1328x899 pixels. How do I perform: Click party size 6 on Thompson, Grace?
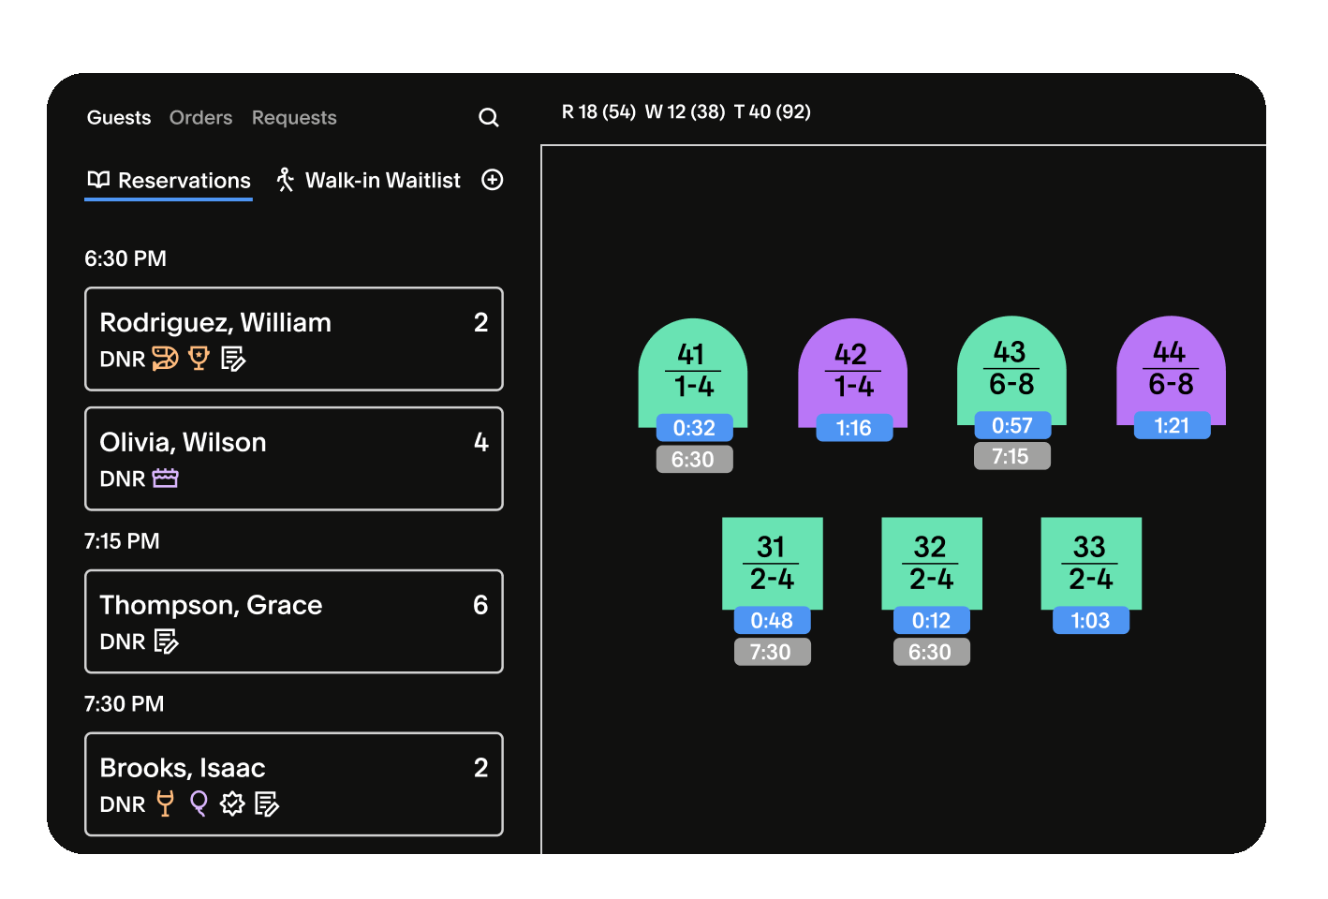480,605
